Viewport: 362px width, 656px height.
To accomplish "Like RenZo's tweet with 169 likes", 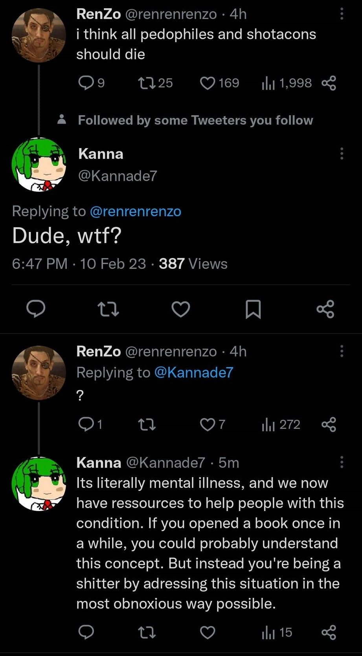I will pyautogui.click(x=208, y=83).
